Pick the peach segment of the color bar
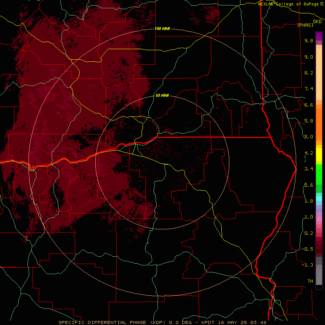This screenshot has width=325, height=325. point(319,74)
